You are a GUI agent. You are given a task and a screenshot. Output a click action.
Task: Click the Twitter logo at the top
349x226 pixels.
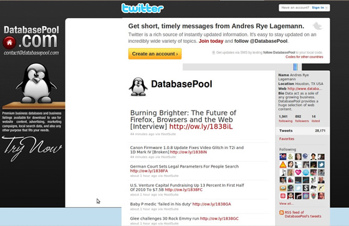click(143, 8)
